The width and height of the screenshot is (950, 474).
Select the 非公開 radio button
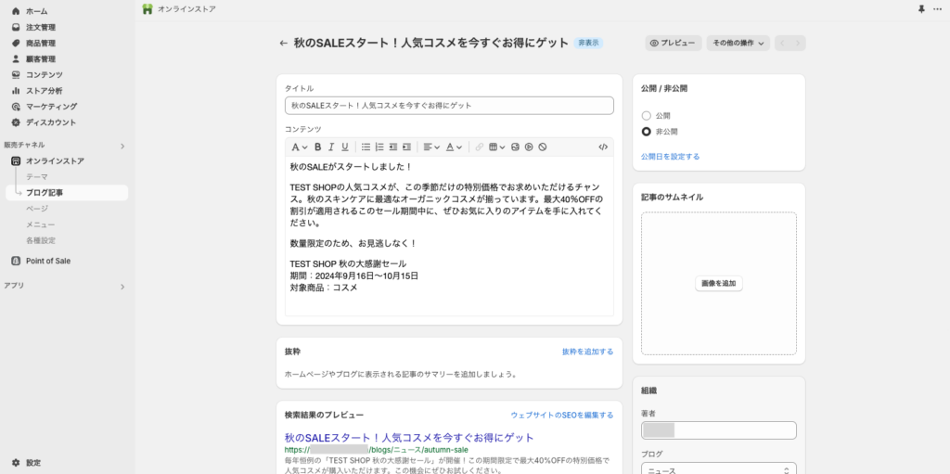pos(647,132)
